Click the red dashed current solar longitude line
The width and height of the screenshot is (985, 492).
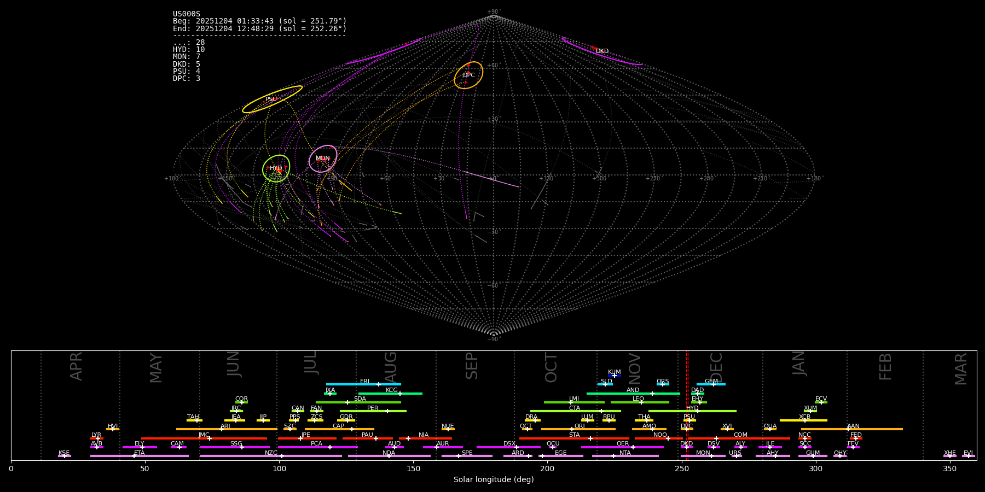(687, 405)
